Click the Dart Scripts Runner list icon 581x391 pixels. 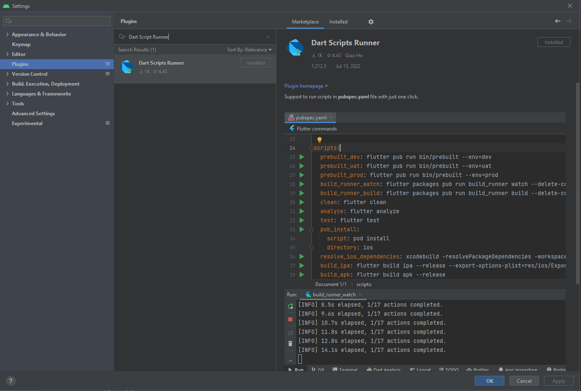click(x=127, y=67)
